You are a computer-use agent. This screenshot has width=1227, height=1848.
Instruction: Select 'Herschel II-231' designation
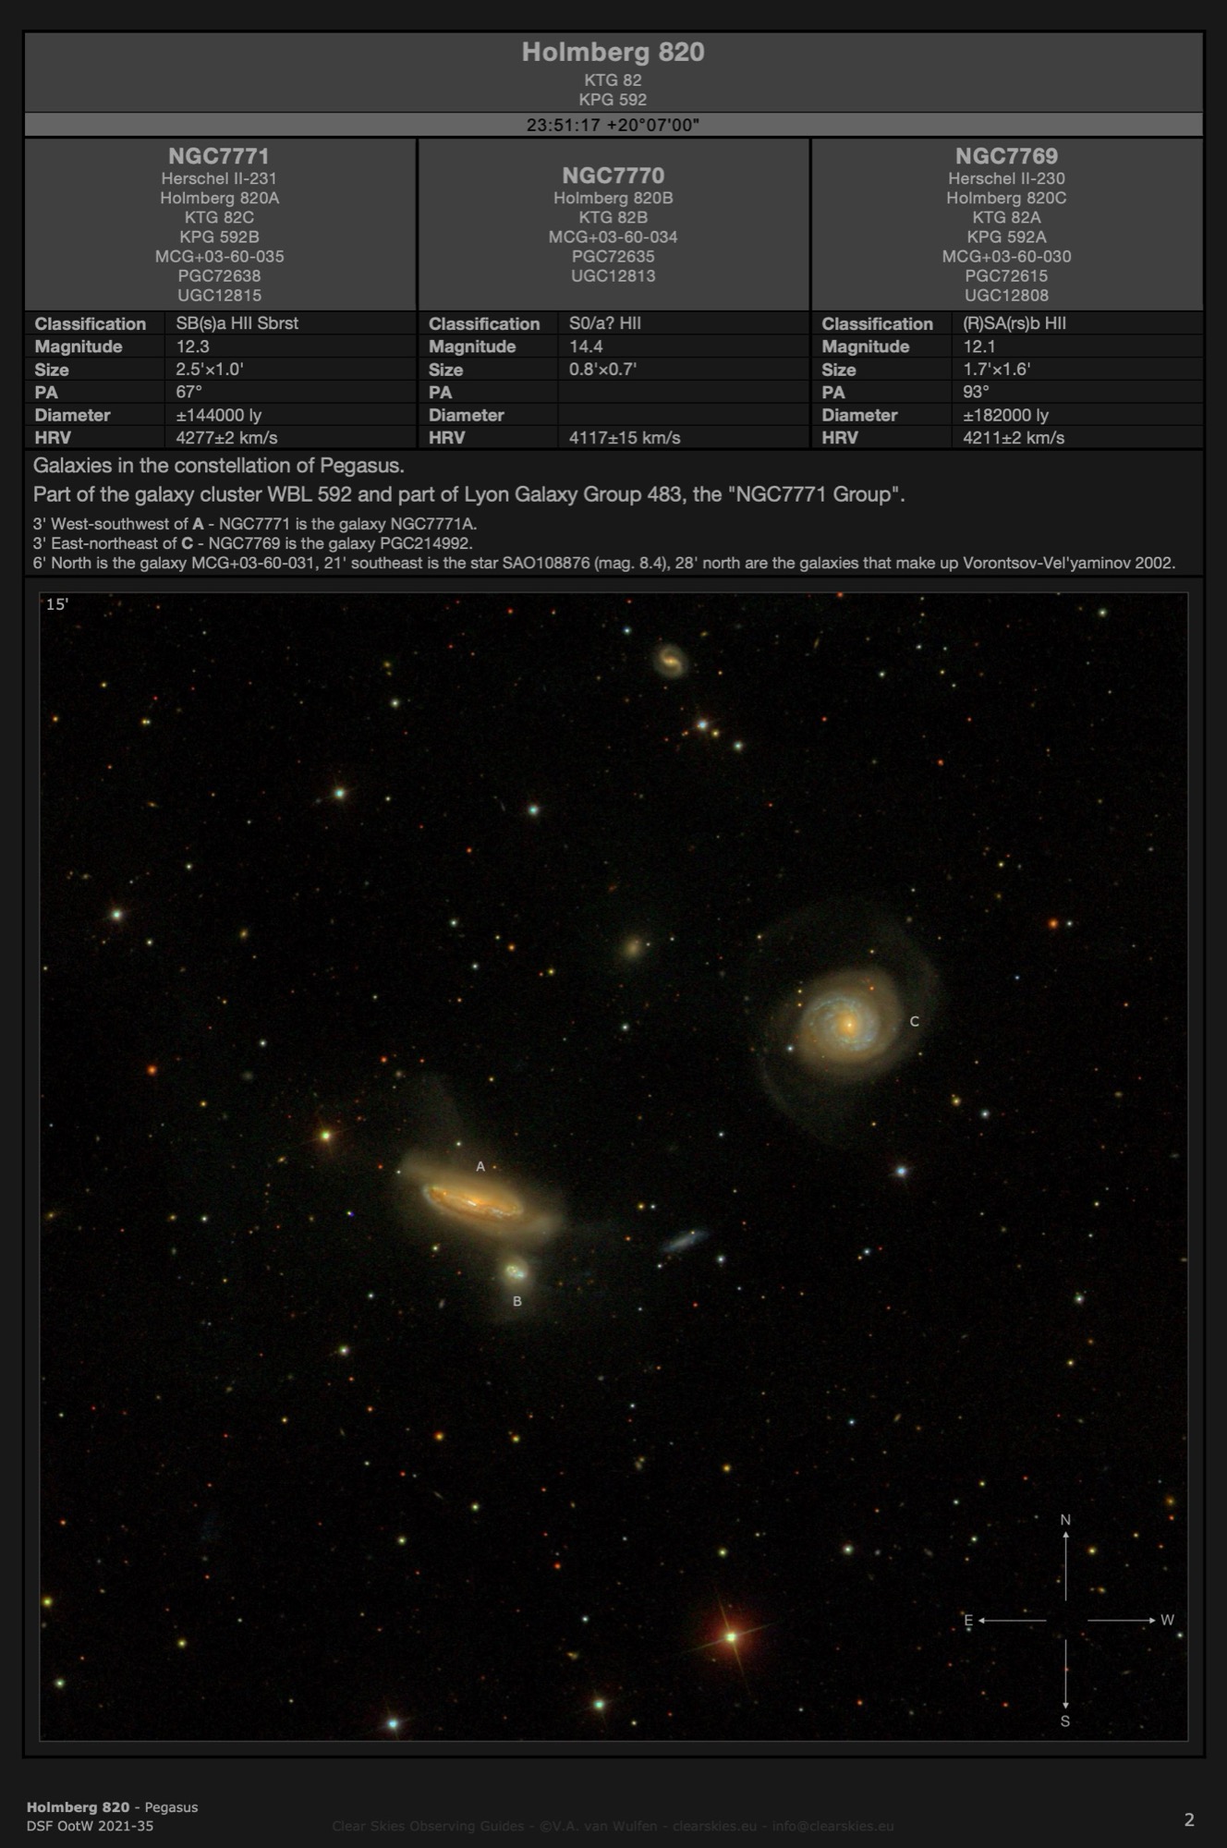click(219, 178)
